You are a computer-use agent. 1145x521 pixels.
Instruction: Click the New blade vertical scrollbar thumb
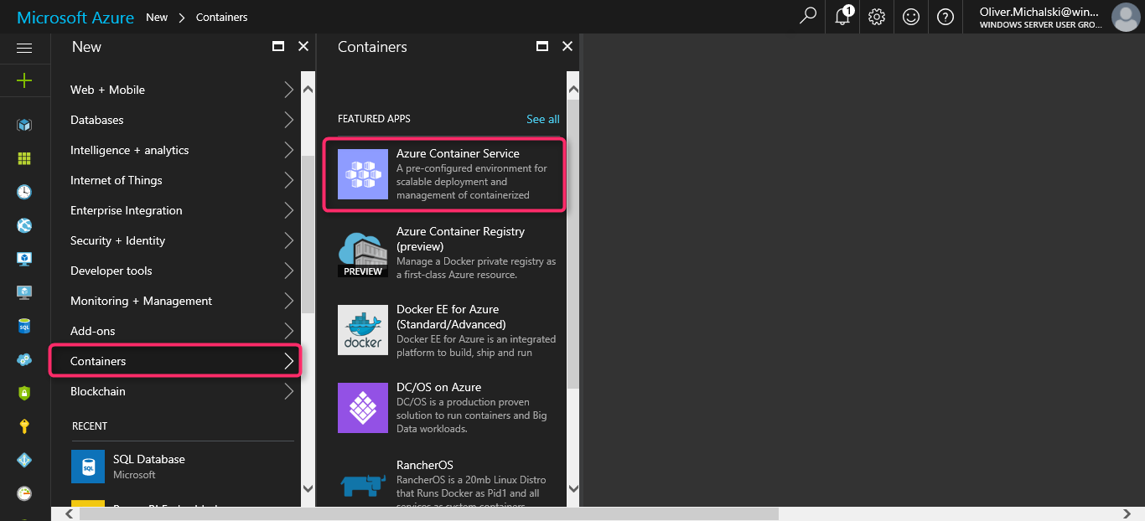(308, 235)
